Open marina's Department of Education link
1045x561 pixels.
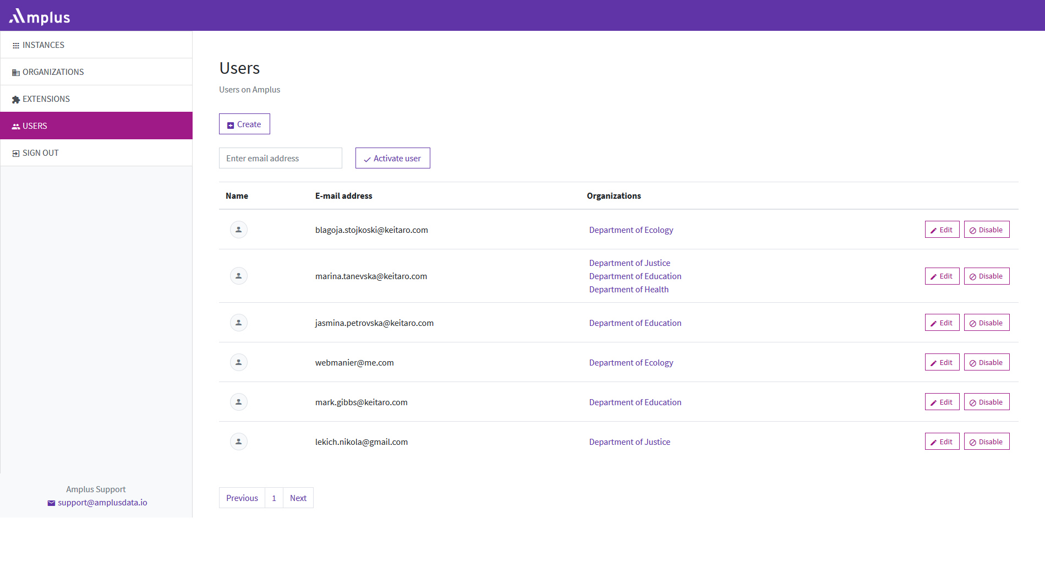coord(635,276)
